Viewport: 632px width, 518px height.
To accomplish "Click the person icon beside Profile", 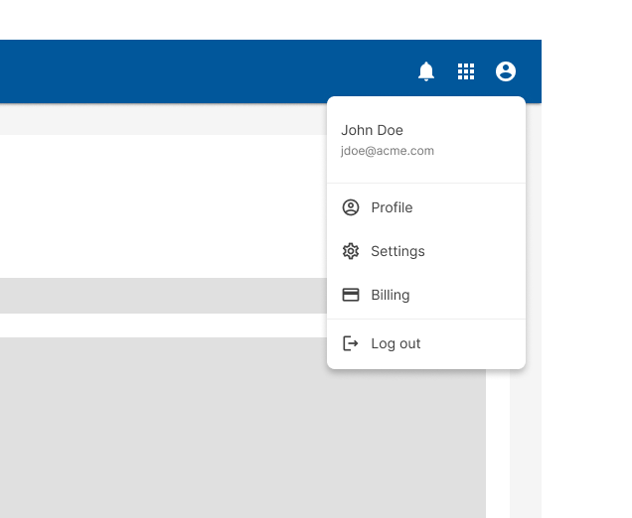I will 351,207.
